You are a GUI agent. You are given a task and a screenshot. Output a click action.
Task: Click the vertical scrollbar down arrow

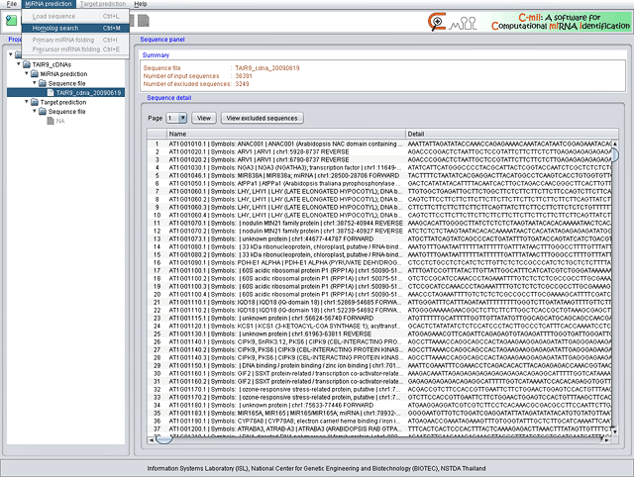coord(615,431)
